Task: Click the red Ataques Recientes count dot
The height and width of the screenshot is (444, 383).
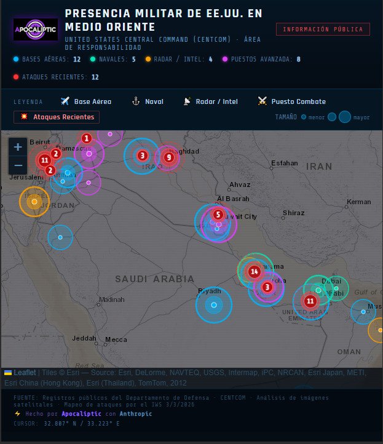Action: tap(16, 77)
